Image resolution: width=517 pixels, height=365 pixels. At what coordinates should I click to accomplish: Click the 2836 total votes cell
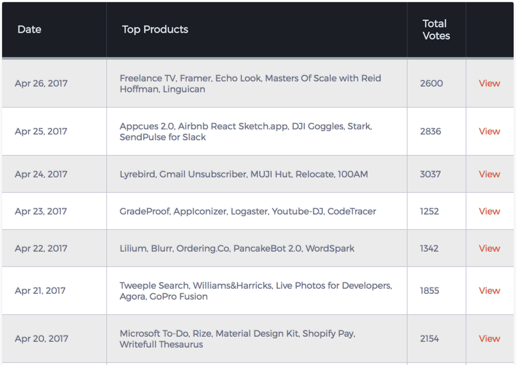pyautogui.click(x=430, y=131)
